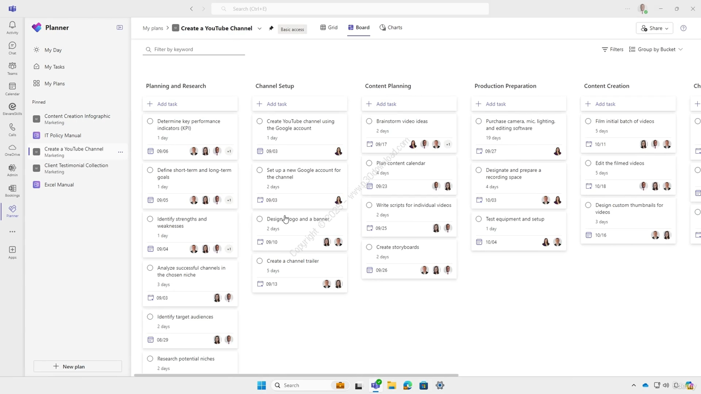This screenshot has height=394, width=701.
Task: Click the New plan button
Action: [x=77, y=367]
